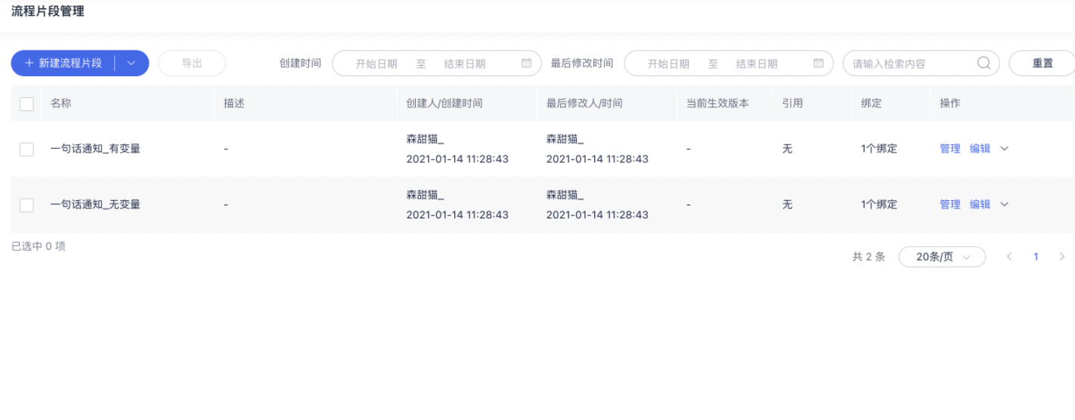The width and height of the screenshot is (1075, 420).
Task: Click 1个绑定 in 一句话通知_无变量 row
Action: click(x=878, y=204)
